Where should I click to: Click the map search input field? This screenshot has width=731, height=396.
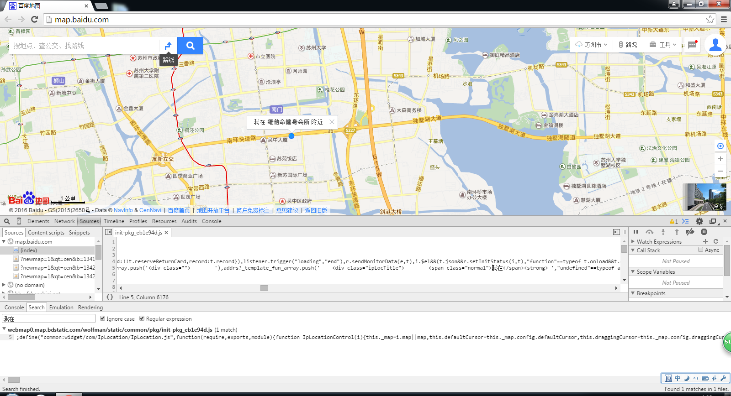point(85,46)
